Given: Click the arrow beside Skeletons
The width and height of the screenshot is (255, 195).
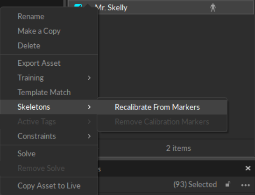Looking at the screenshot, I should tap(89, 107).
